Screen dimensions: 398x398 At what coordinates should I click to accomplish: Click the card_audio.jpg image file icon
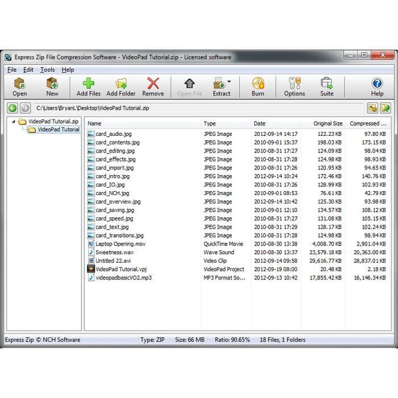pos(91,134)
